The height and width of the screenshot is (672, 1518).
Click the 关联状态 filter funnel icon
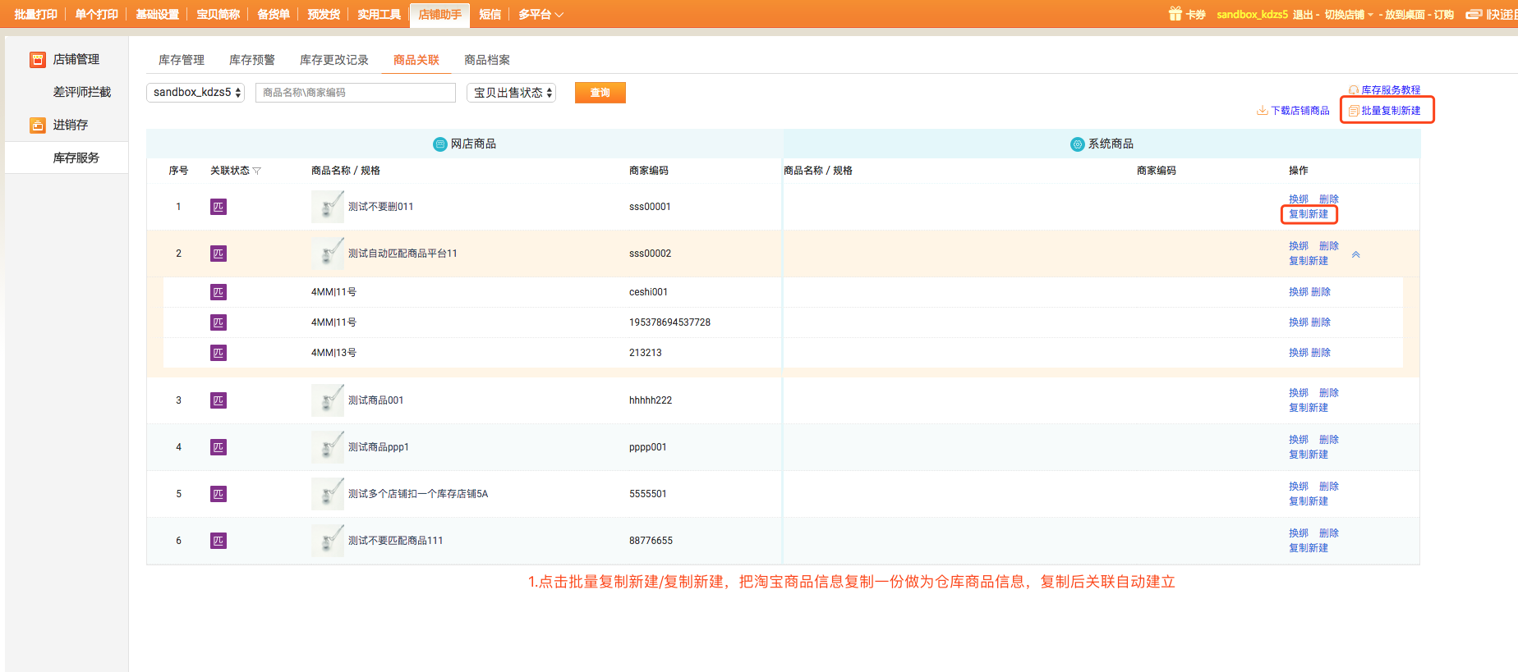pos(257,171)
